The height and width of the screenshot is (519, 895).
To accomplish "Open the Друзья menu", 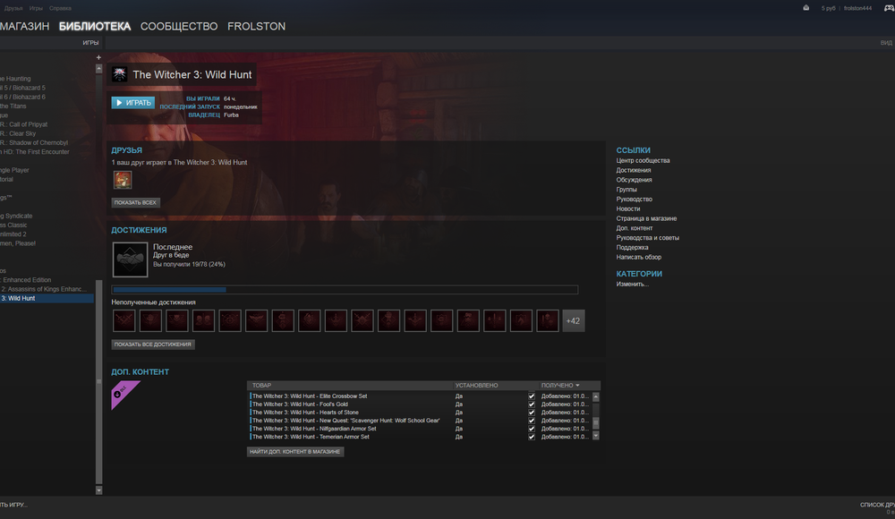I will pyautogui.click(x=13, y=8).
